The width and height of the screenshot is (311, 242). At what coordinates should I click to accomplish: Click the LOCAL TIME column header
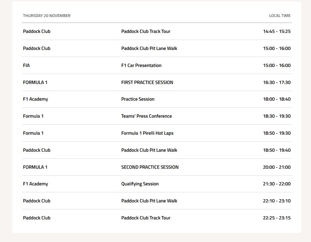[x=279, y=16]
